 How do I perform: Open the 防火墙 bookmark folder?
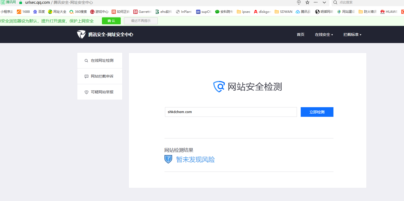click(368, 12)
